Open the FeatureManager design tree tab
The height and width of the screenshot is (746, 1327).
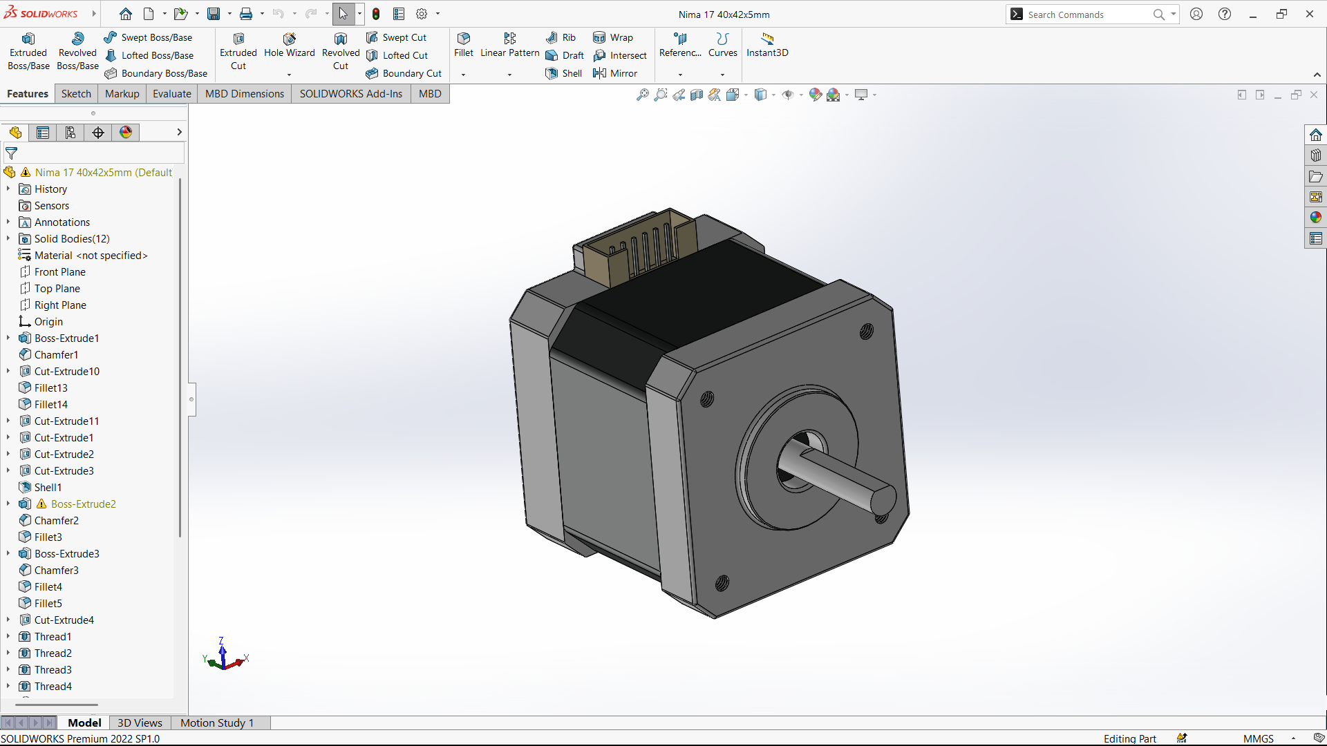click(x=15, y=133)
